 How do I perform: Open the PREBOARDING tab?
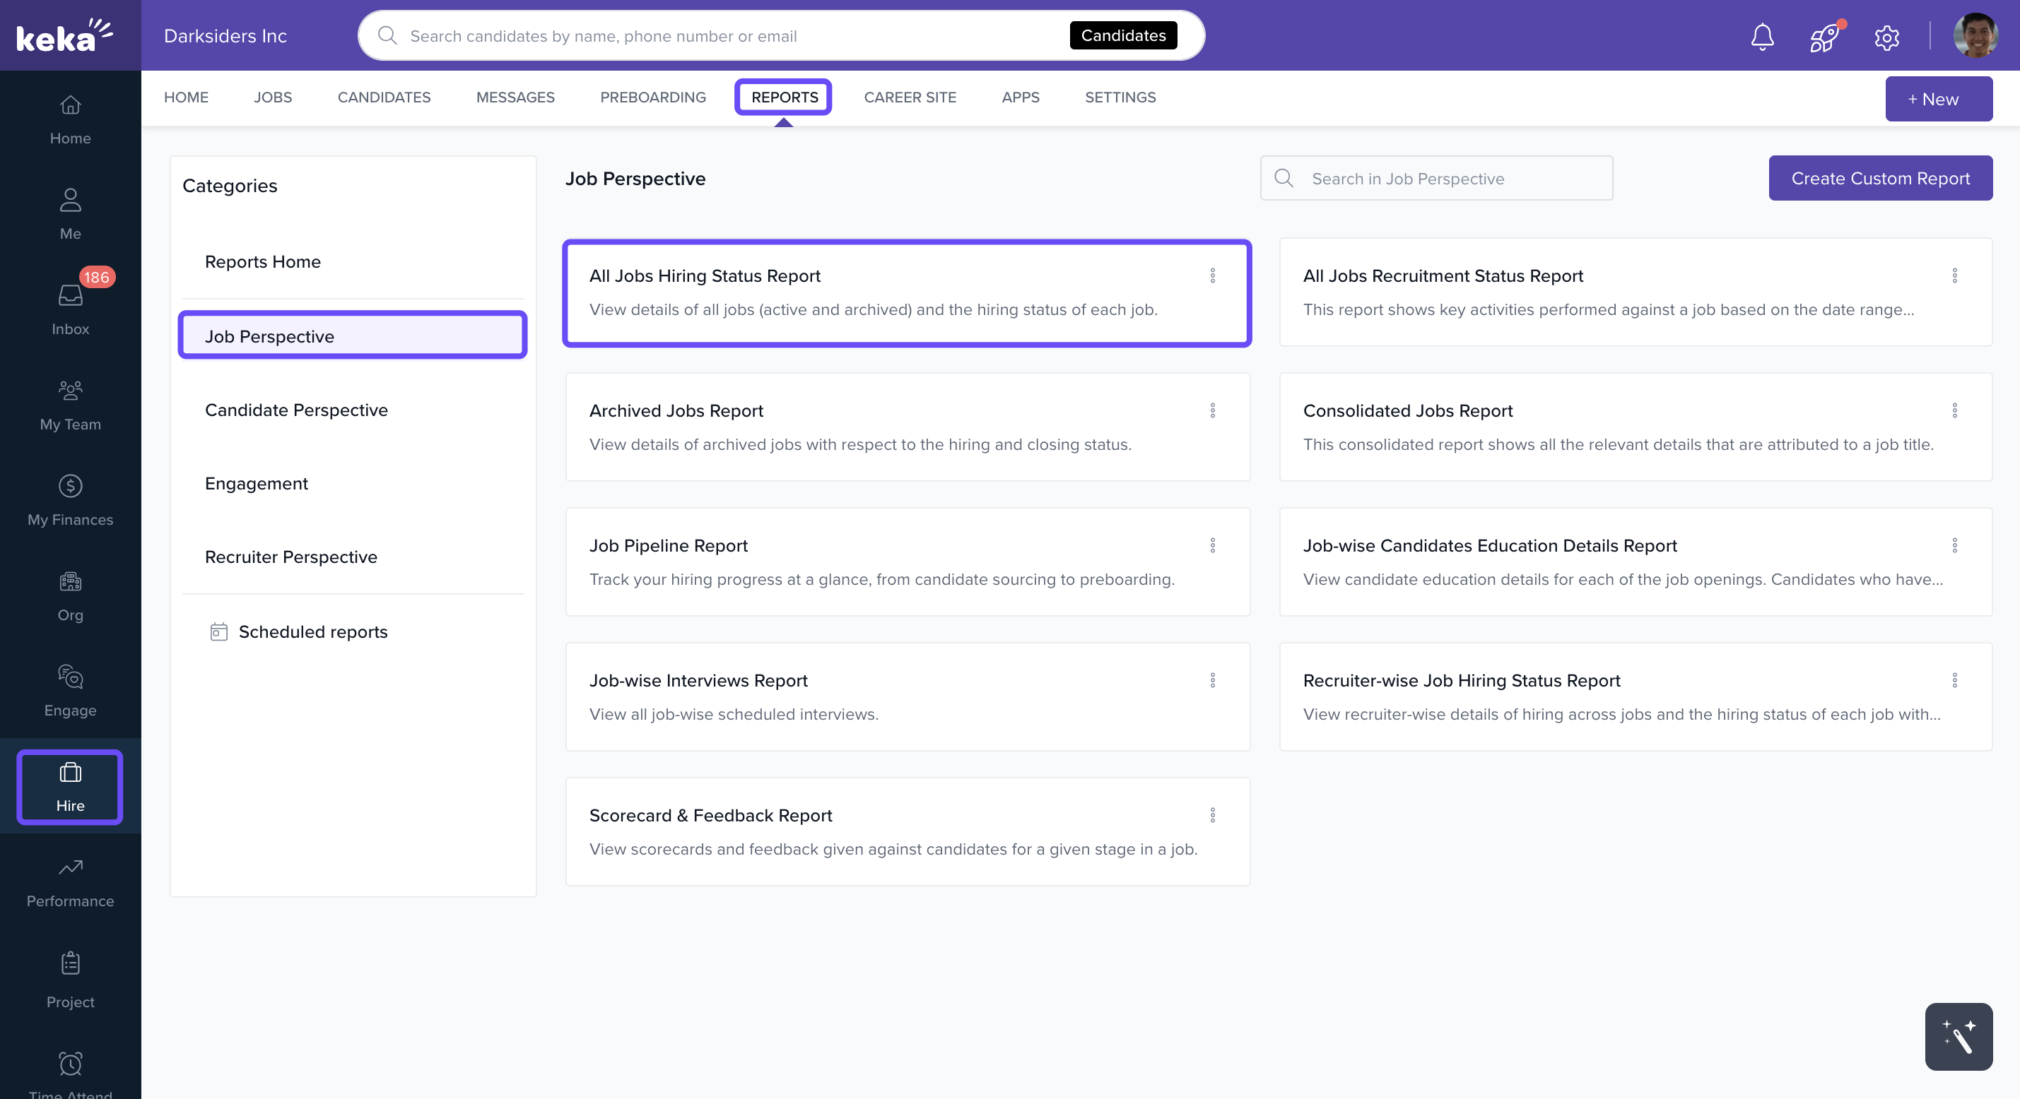(652, 97)
